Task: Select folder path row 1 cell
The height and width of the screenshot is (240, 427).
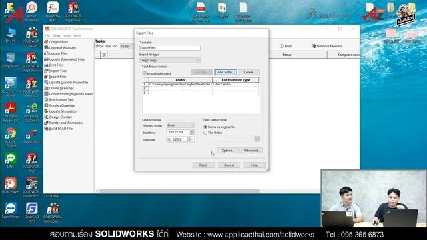Action: tap(181, 85)
